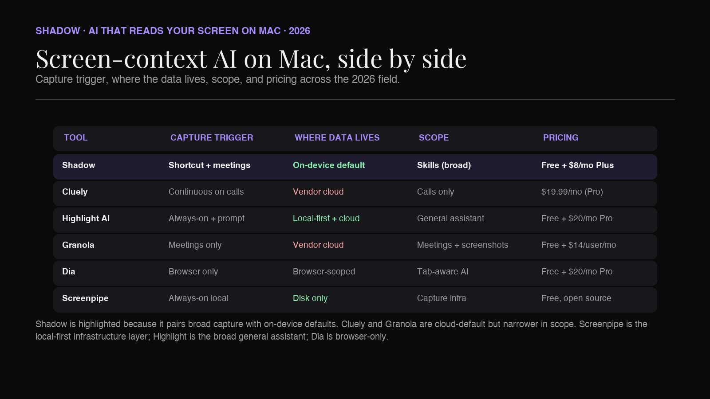
Task: Click the WHERE DATA LIVES column header
Action: point(337,138)
